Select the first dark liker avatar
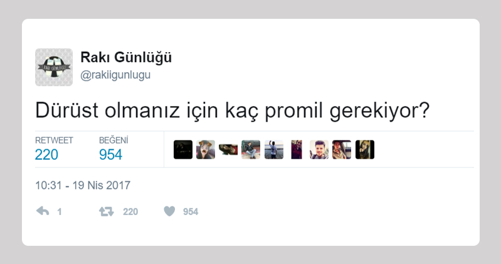Image resolution: width=501 pixels, height=264 pixels. 183,150
